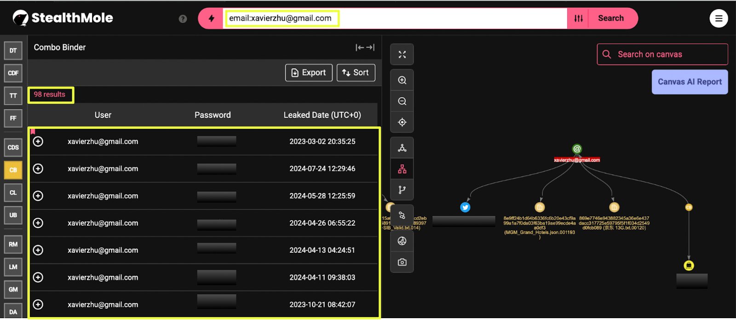Screen dimensions: 736x320
Task: Expand the row dated 2024-07-24 12:29:46
Action: tap(38, 169)
